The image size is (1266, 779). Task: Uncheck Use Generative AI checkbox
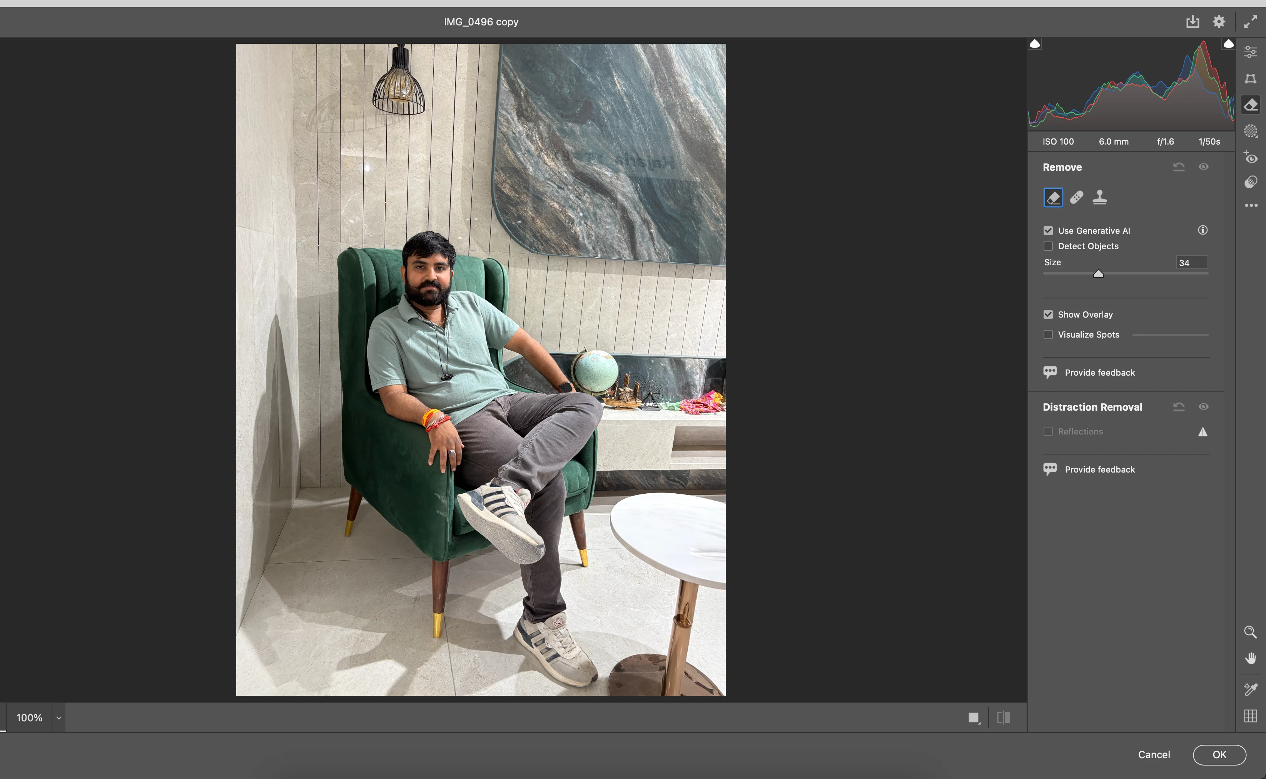click(1048, 231)
